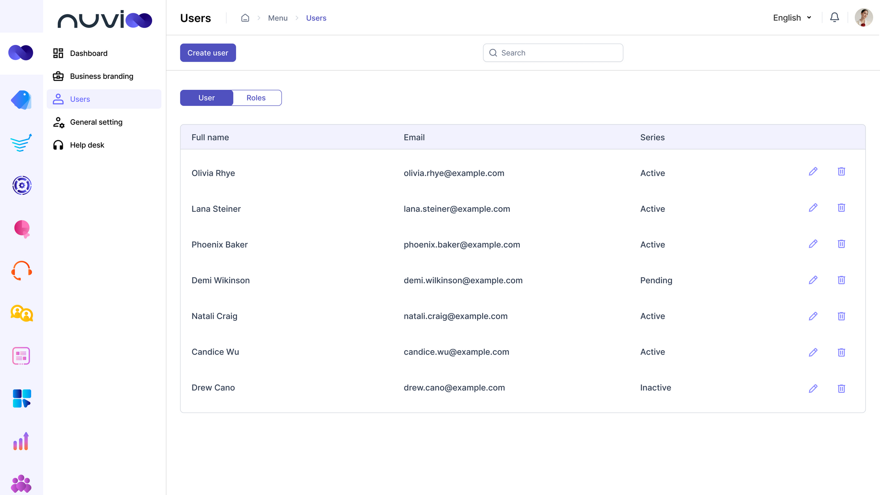Image resolution: width=880 pixels, height=495 pixels.
Task: Click the Nuvi logo at the top
Action: click(104, 20)
